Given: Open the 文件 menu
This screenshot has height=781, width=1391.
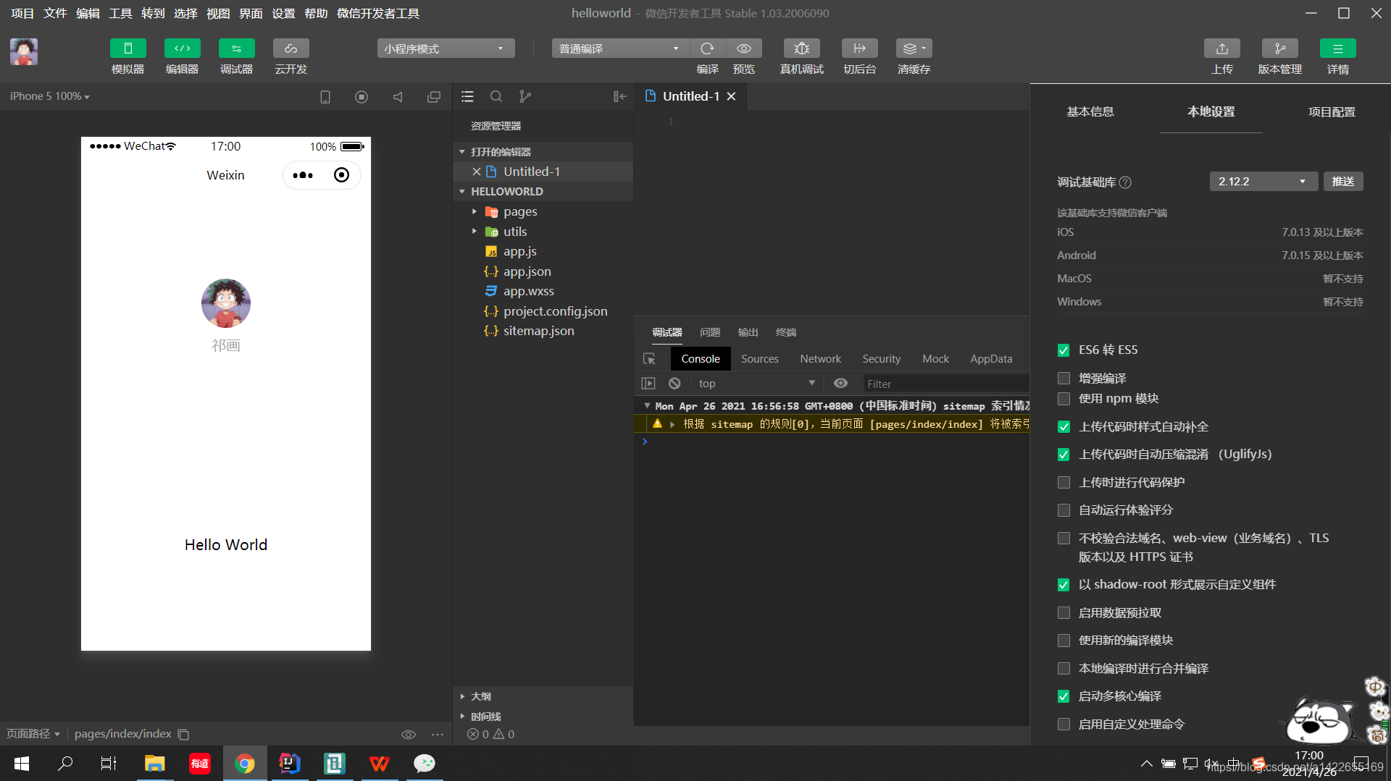Looking at the screenshot, I should click(x=55, y=13).
